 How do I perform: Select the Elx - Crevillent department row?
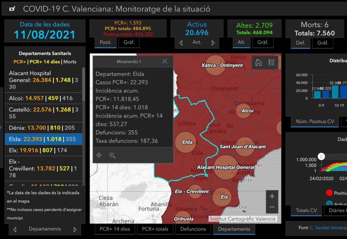pyautogui.click(x=43, y=169)
